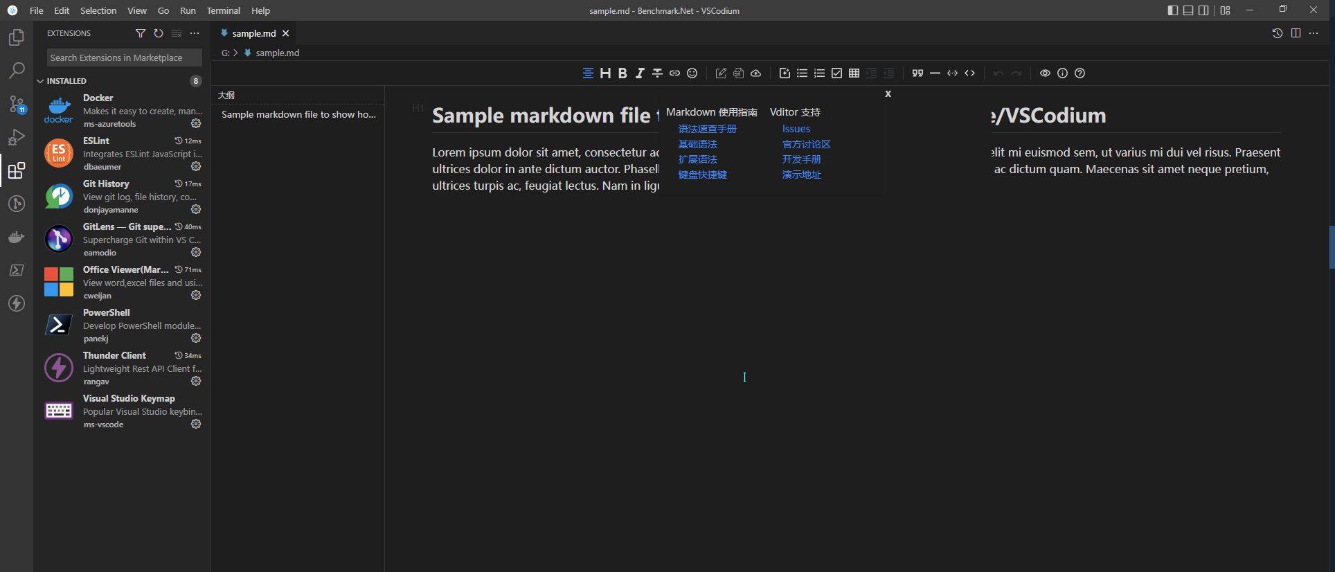Open PowerShell extension manage gear
The image size is (1335, 572).
196,338
